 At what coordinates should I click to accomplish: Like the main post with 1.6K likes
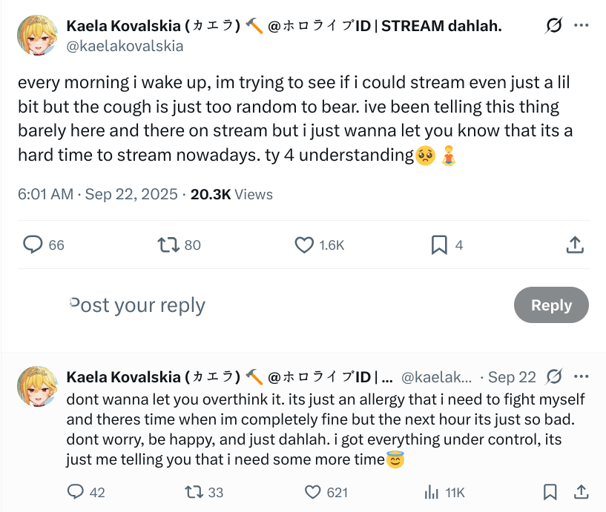(x=305, y=245)
